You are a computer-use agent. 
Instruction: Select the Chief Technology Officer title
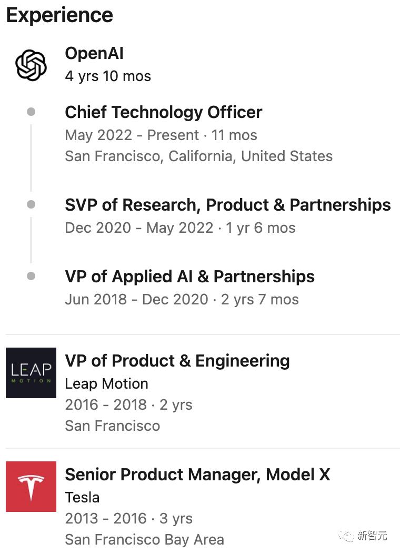[x=163, y=112]
